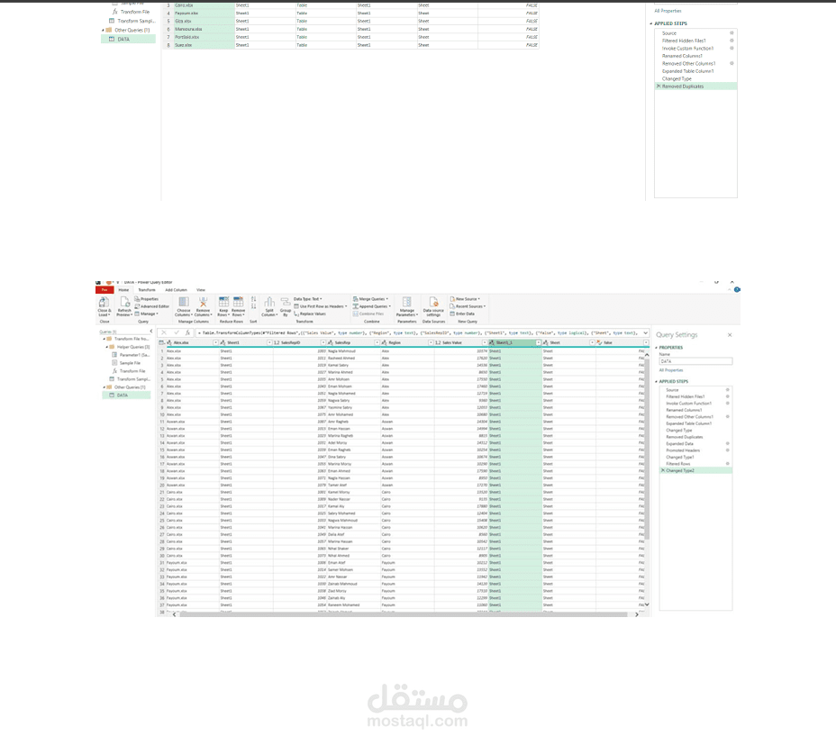Image resolution: width=836 pixels, height=745 pixels.
Task: Click gear icon beside Promoted Headers step
Action: [728, 450]
